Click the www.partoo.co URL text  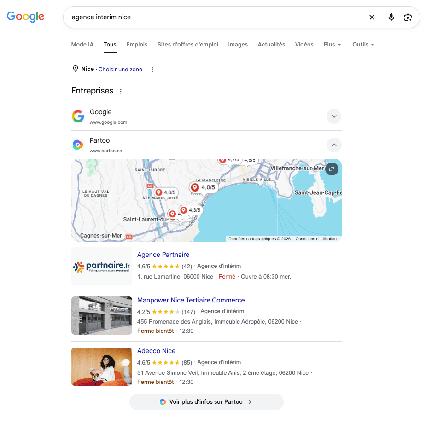106,151
